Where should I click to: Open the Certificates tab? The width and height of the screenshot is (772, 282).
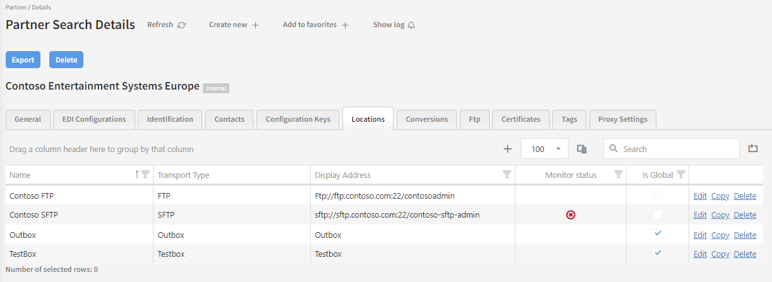[x=521, y=119]
